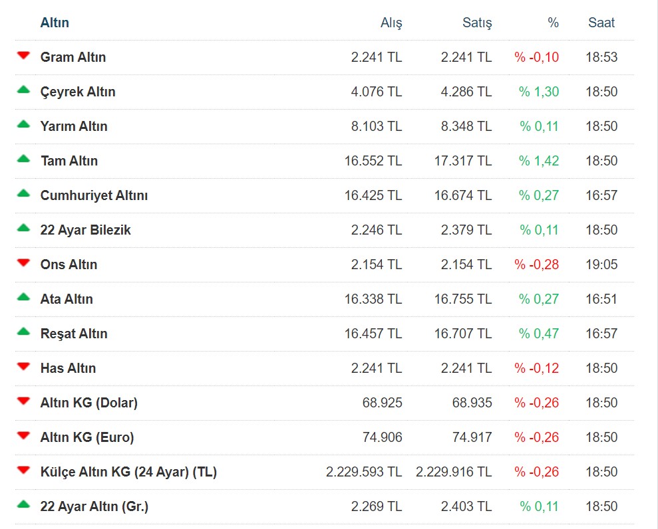
Task: Click the green arrow next to Yarım Altın
Action: coord(24,124)
